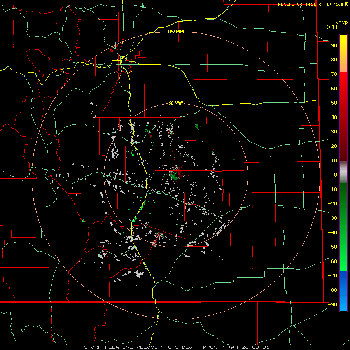Screen dimensions: 350x350
Task: Pick the blue segment at color bar bottom
Action: point(343,291)
